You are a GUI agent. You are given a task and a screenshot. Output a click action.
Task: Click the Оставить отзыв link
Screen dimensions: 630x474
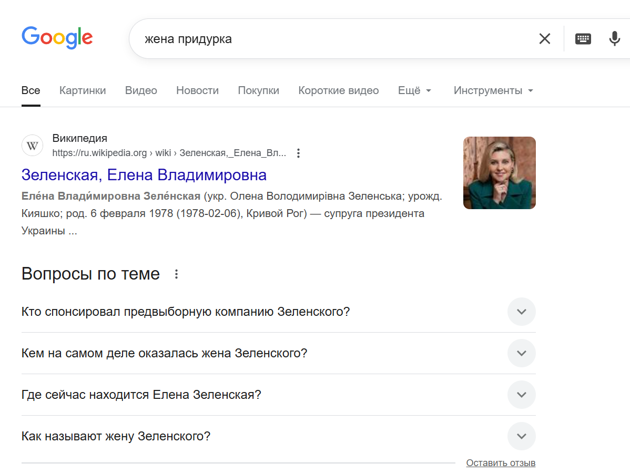pos(500,463)
